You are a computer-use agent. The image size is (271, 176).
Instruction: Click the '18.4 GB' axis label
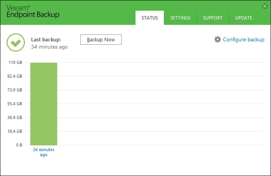(x=15, y=131)
